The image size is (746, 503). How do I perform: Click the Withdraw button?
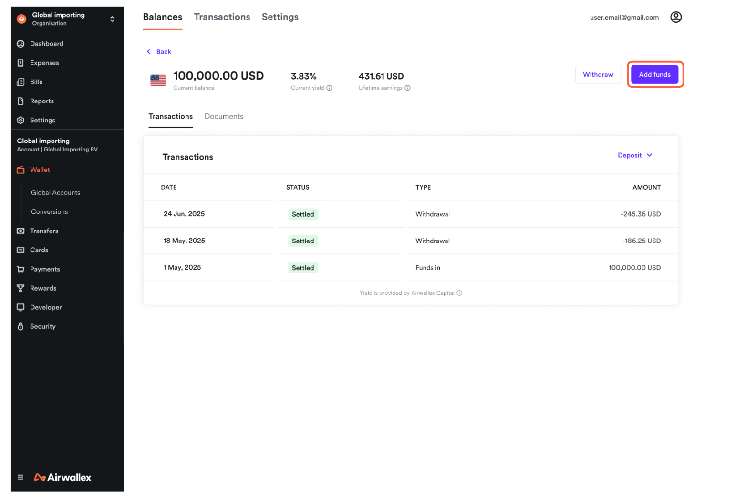[598, 74]
